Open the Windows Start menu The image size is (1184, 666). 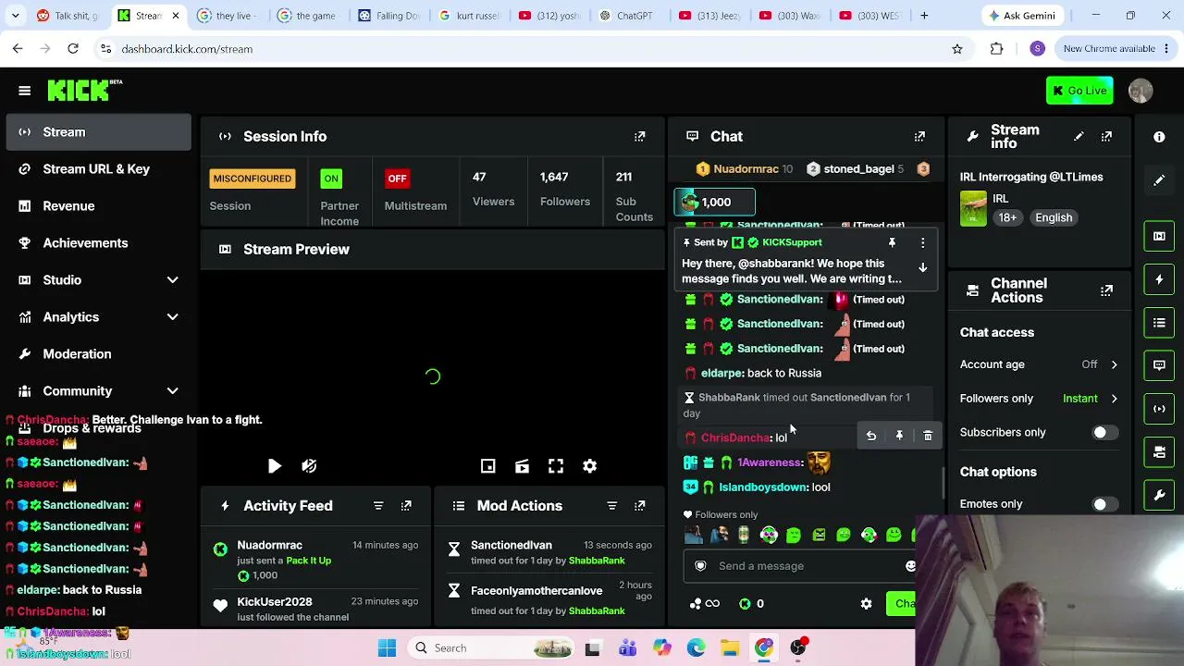point(387,648)
